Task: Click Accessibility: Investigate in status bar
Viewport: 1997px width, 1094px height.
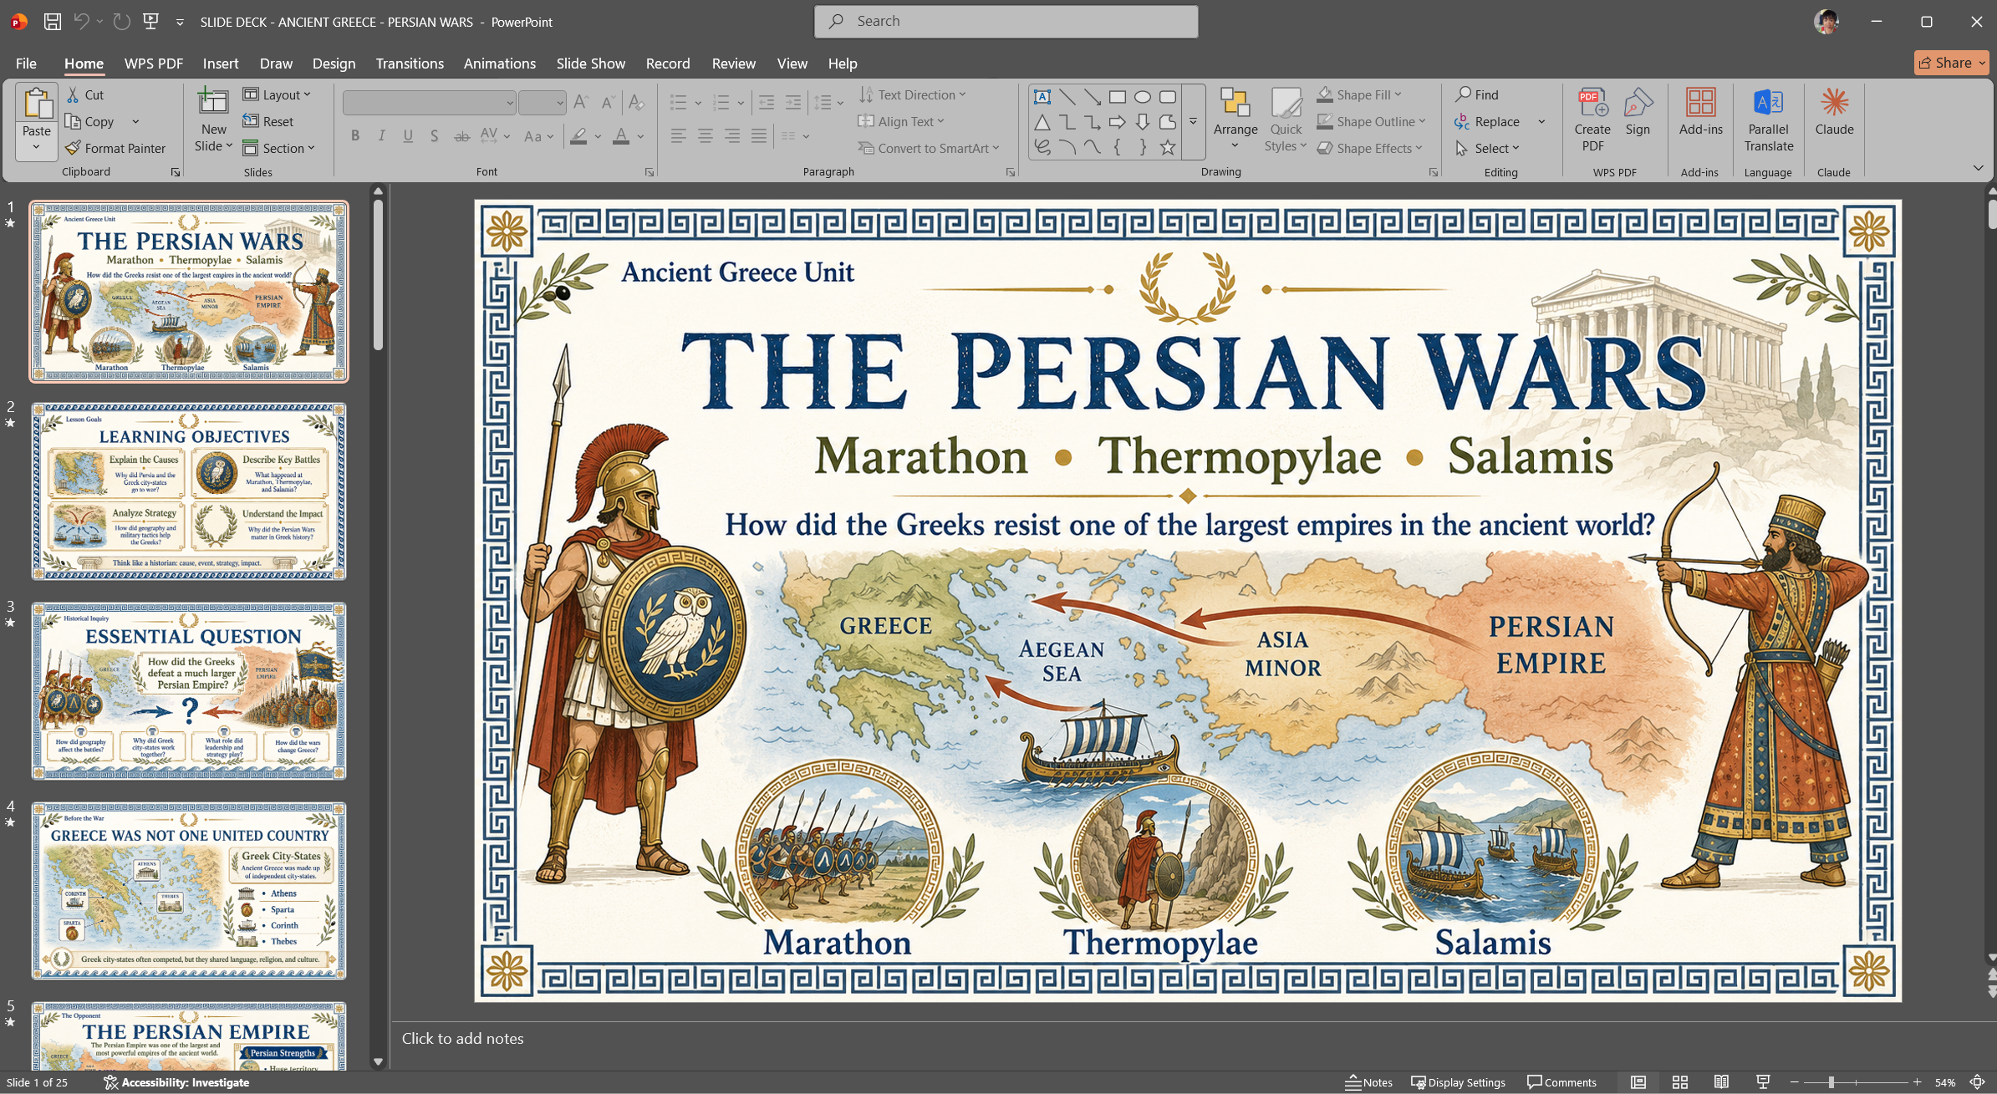Action: tap(176, 1082)
